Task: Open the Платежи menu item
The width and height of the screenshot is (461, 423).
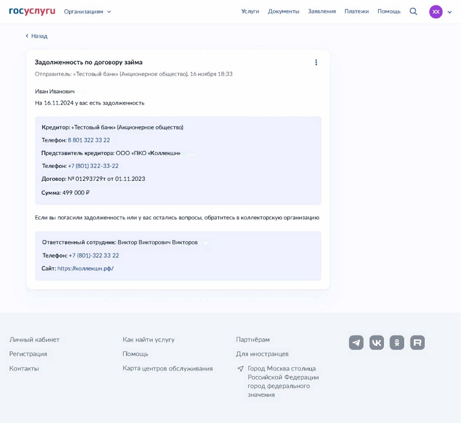Action: tap(357, 11)
